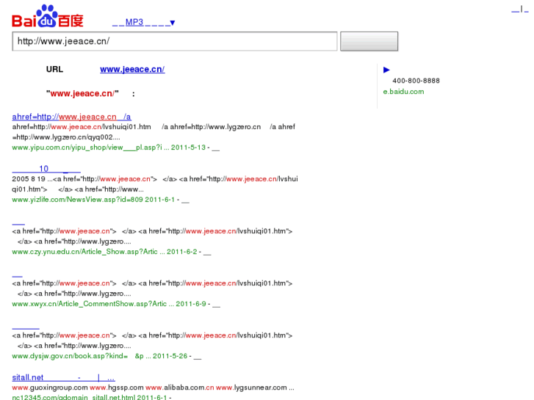
Task: Open cached link after 2011-6-9 date
Action: (216, 305)
